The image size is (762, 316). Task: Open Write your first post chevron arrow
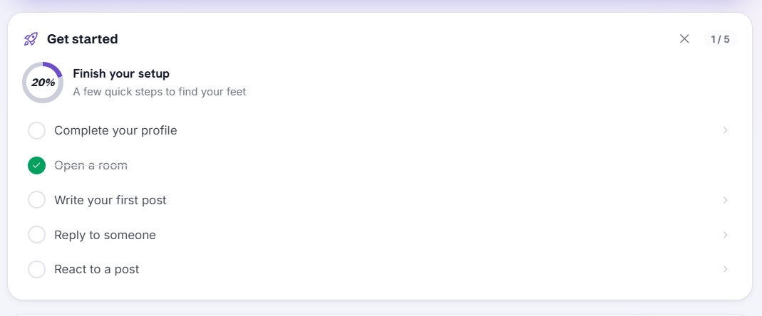coord(725,200)
